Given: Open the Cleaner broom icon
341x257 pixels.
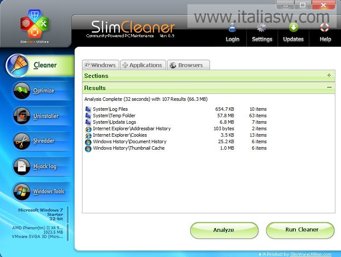Looking at the screenshot, I should pyautogui.click(x=17, y=65).
